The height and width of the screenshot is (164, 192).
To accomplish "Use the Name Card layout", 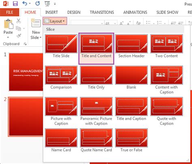I will (61, 140).
